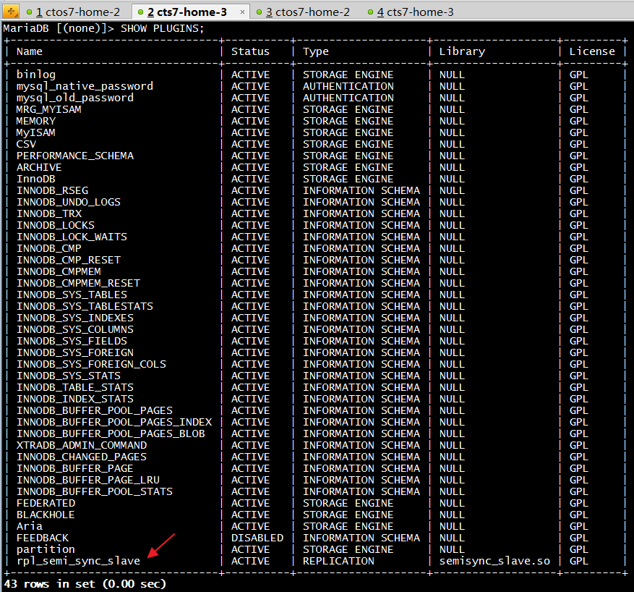Click the Library column header
Viewport: 634px width, 592px height.
[462, 52]
